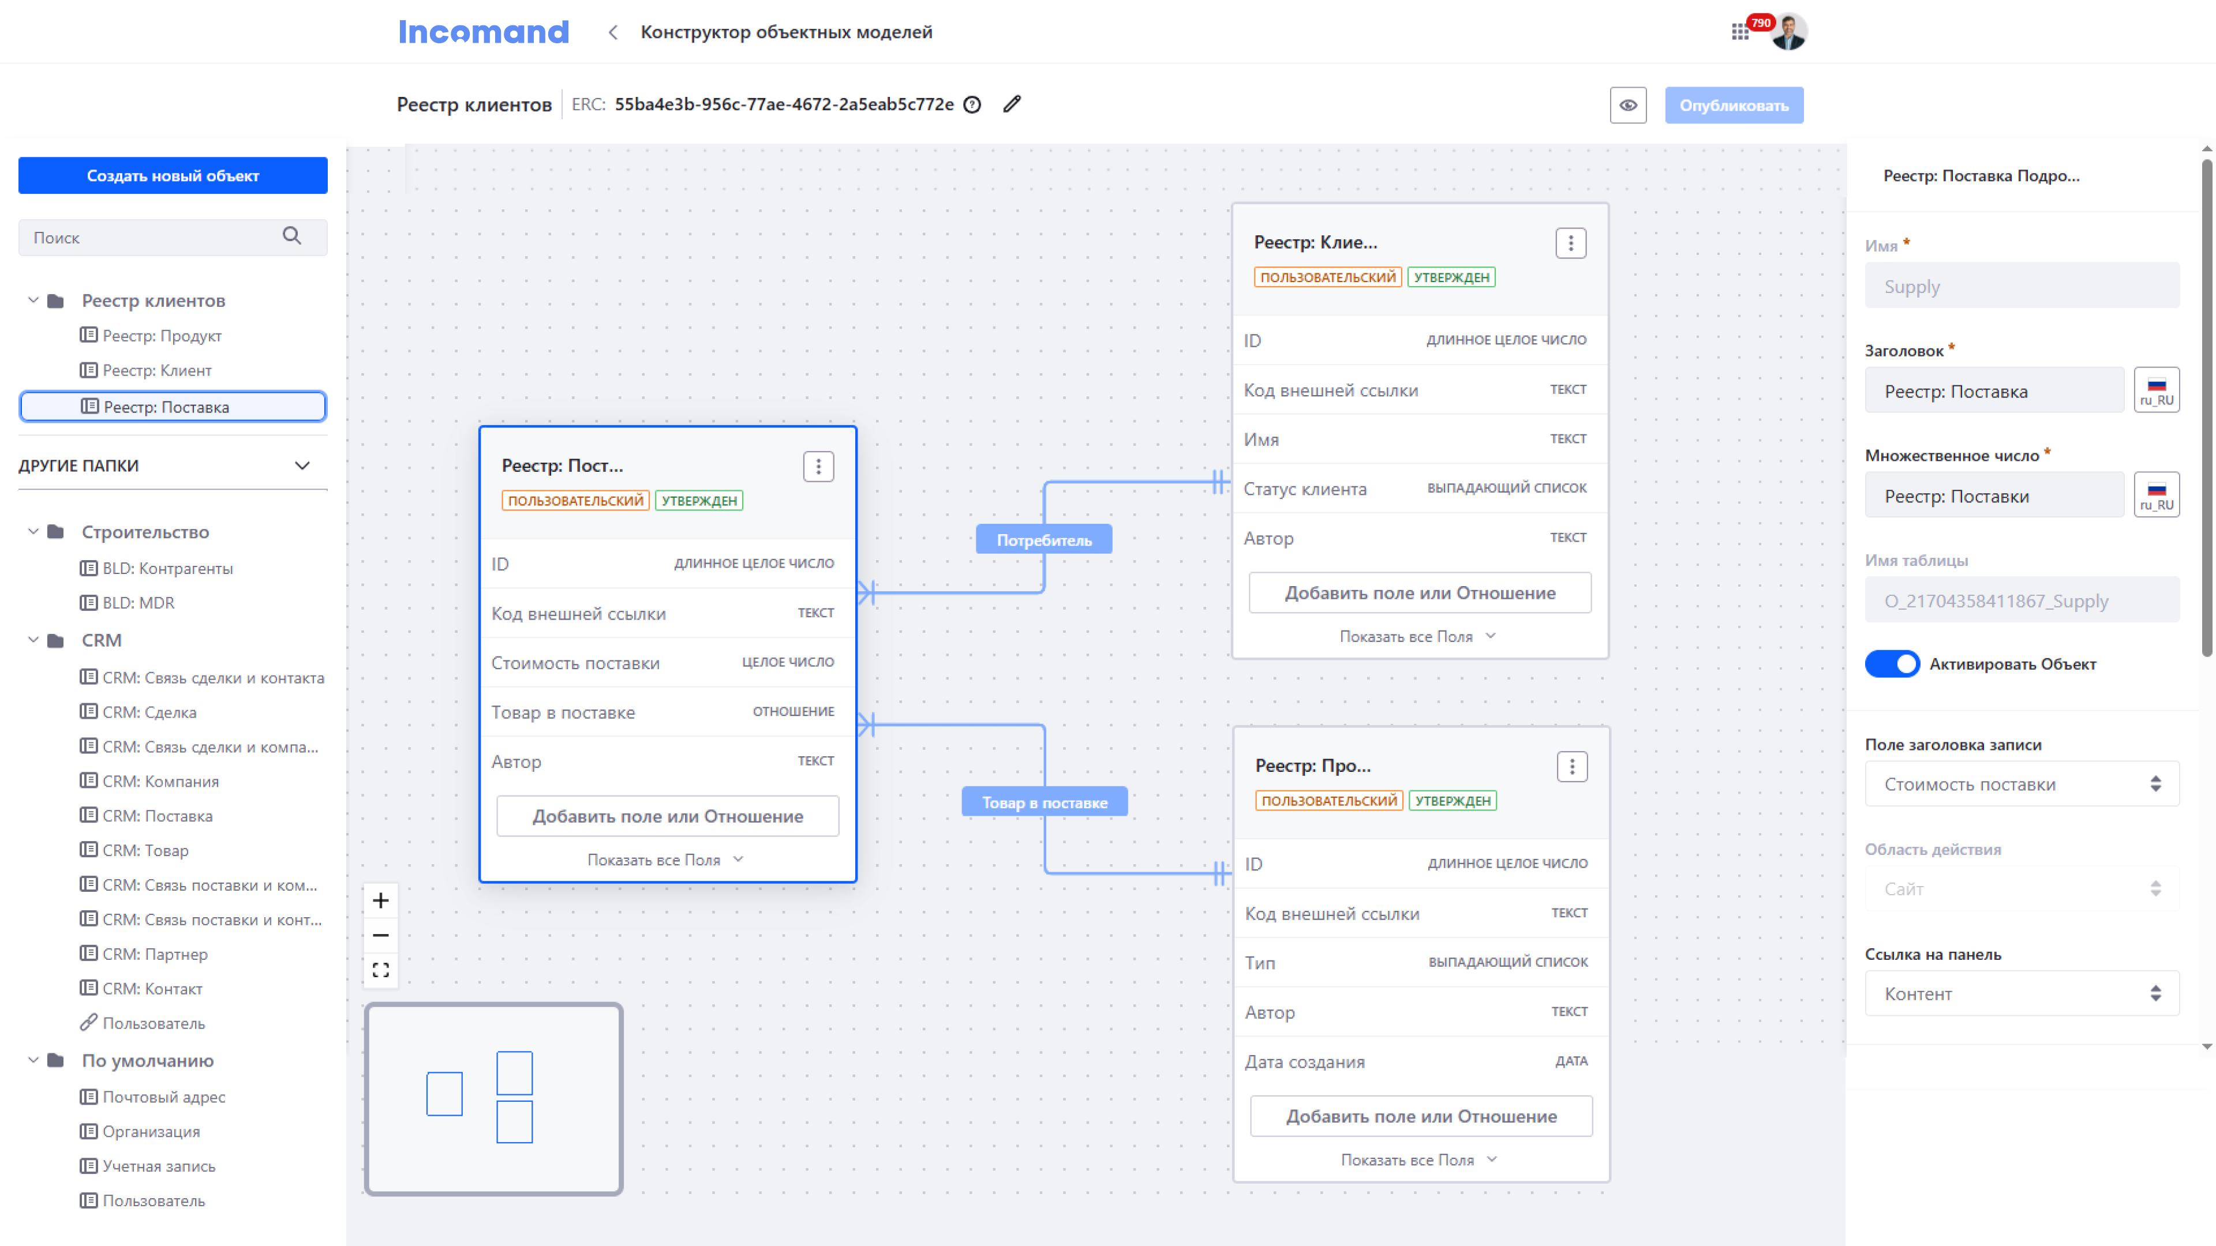The height and width of the screenshot is (1246, 2216).
Task: Collapse the CRM folder in the tree
Action: [33, 640]
